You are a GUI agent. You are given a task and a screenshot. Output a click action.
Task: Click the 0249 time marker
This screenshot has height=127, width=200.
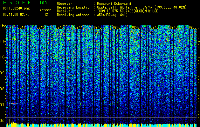(x=174, y=27)
